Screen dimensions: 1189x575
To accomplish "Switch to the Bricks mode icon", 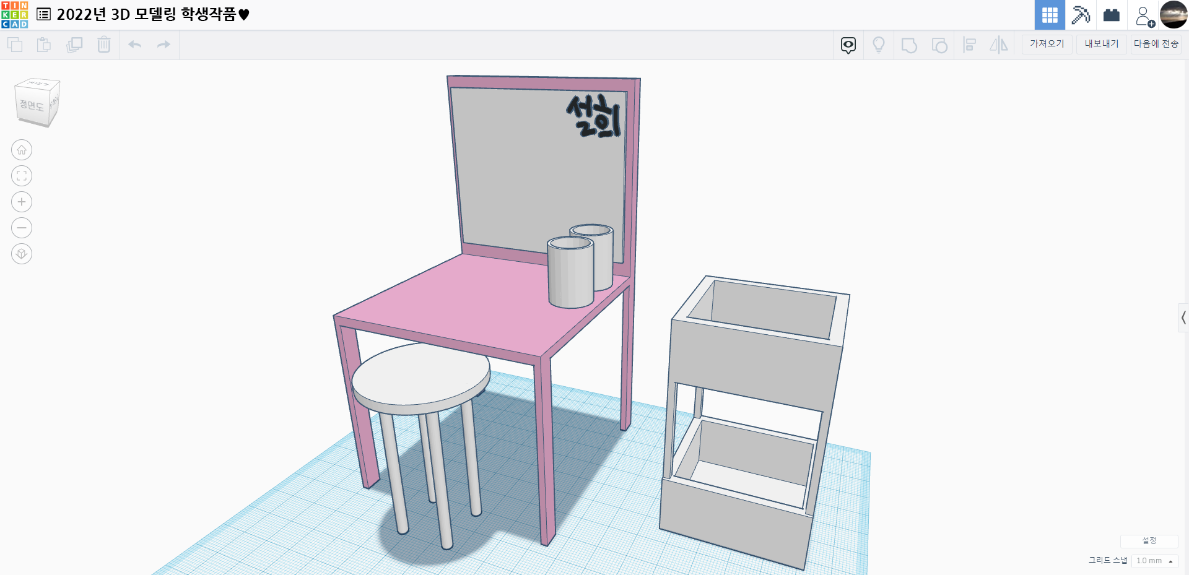I will click(x=1112, y=15).
